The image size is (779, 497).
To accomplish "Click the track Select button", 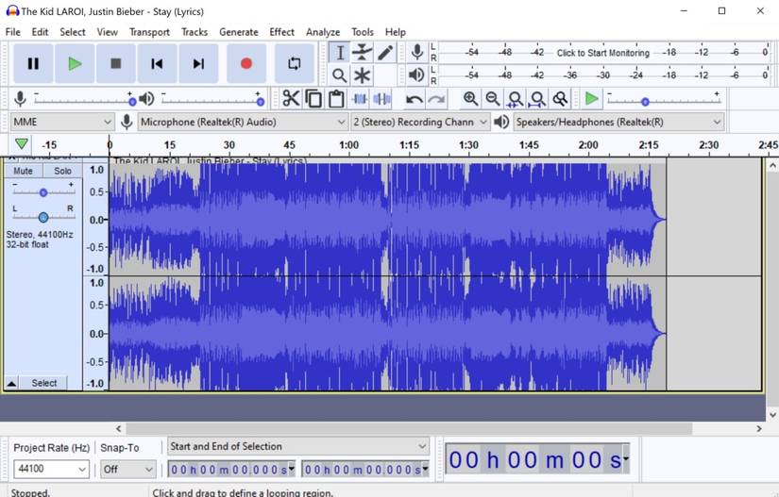I will click(44, 383).
